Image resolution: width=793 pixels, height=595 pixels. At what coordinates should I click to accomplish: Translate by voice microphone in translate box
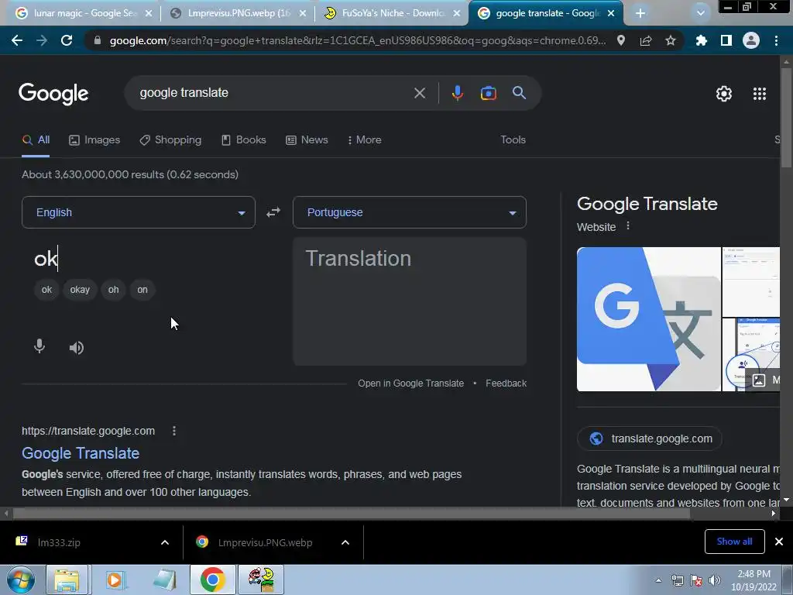[x=39, y=347]
